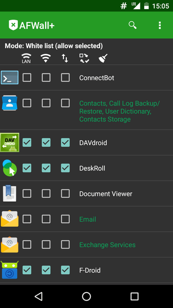The height and width of the screenshot is (308, 173).
Task: Tap the Mode: White list label
Action: tap(54, 46)
